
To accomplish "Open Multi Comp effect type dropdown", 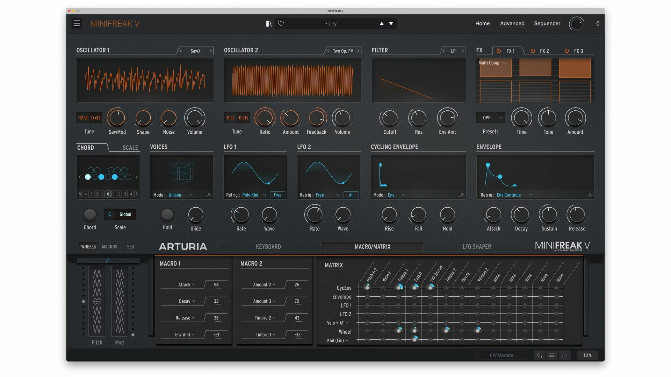I will [492, 63].
